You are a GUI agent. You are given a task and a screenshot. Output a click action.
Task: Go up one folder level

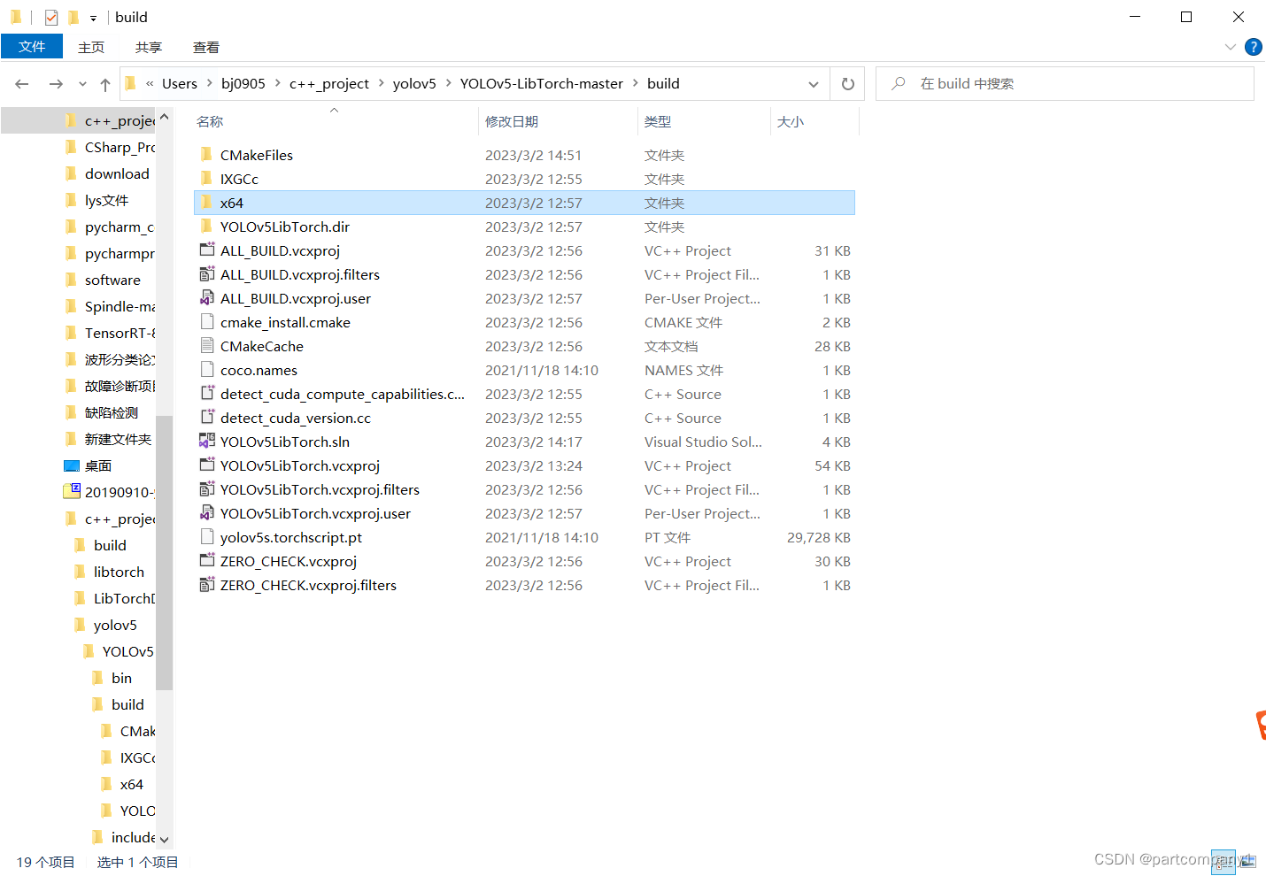click(x=105, y=84)
